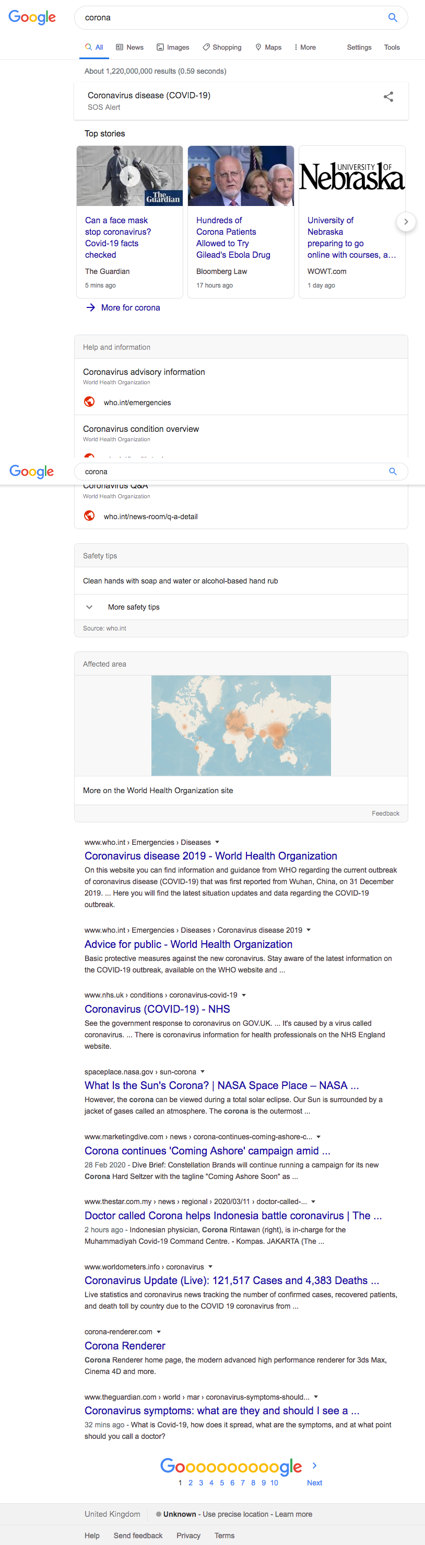
Task: Go to results page 2
Action: pyautogui.click(x=191, y=1483)
